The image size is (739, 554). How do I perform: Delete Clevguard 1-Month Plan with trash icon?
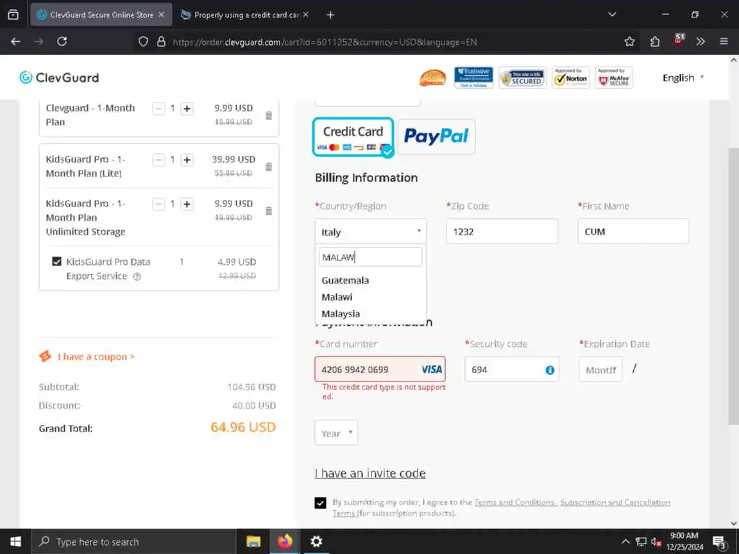click(269, 115)
